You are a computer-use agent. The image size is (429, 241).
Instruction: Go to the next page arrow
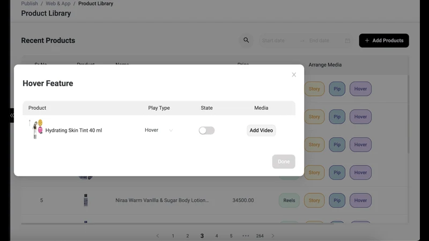(x=273, y=236)
